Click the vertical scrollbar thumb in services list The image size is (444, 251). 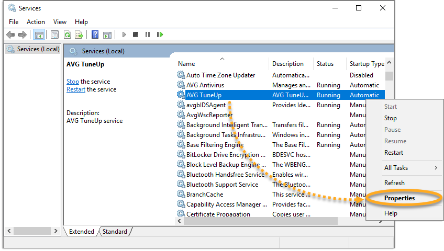(390, 76)
